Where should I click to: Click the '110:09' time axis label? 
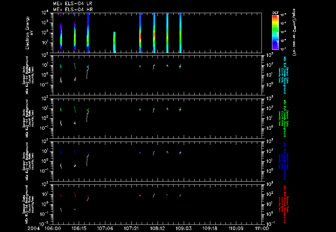236,228
